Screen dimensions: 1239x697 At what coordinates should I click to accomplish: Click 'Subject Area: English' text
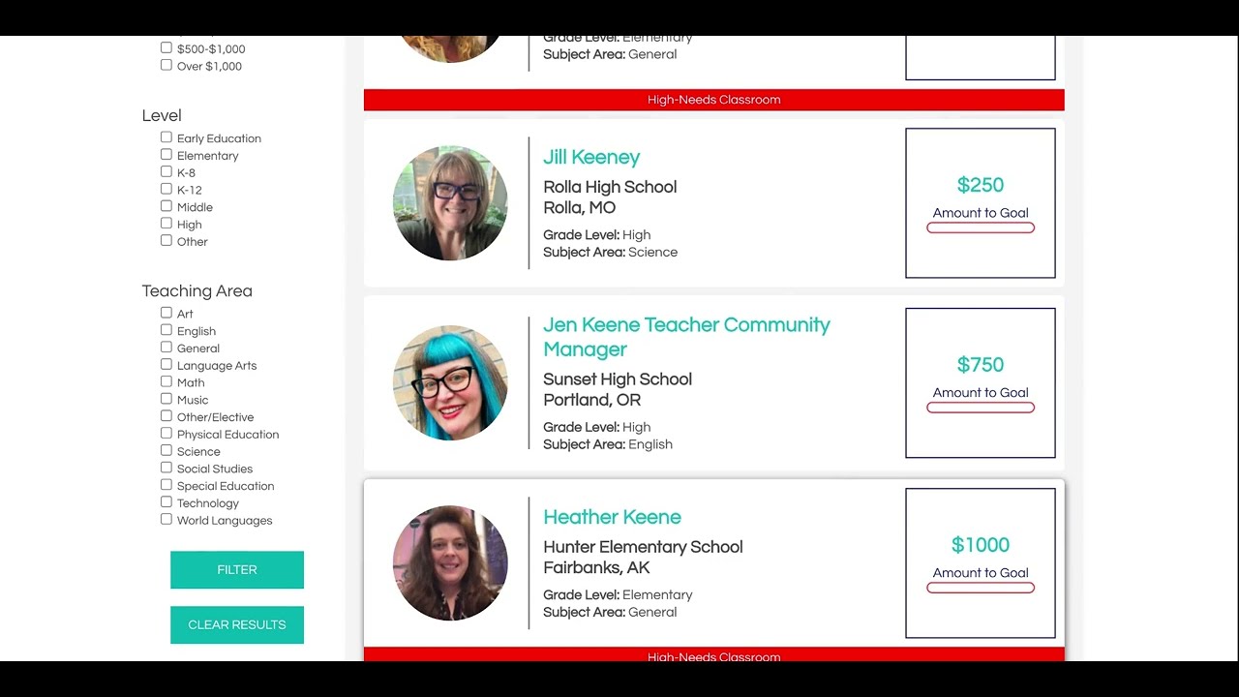(x=608, y=444)
